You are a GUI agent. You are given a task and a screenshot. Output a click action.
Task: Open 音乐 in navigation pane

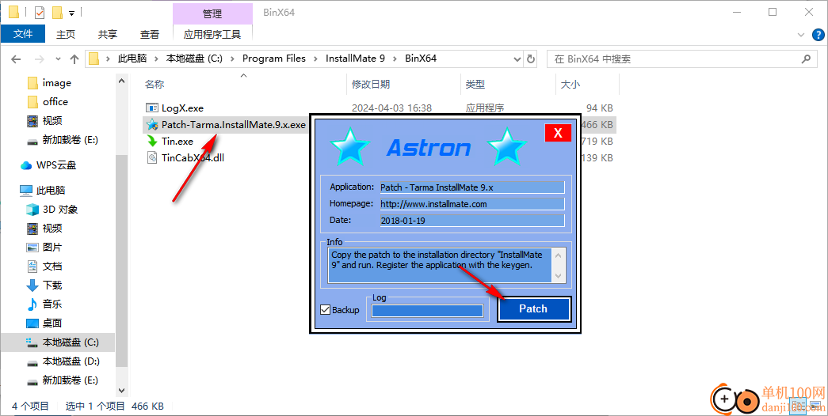52,304
